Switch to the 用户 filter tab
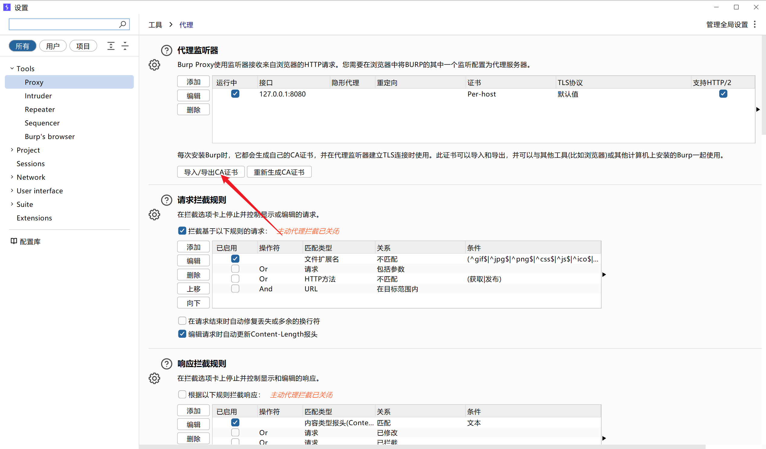766x449 pixels. [x=53, y=46]
